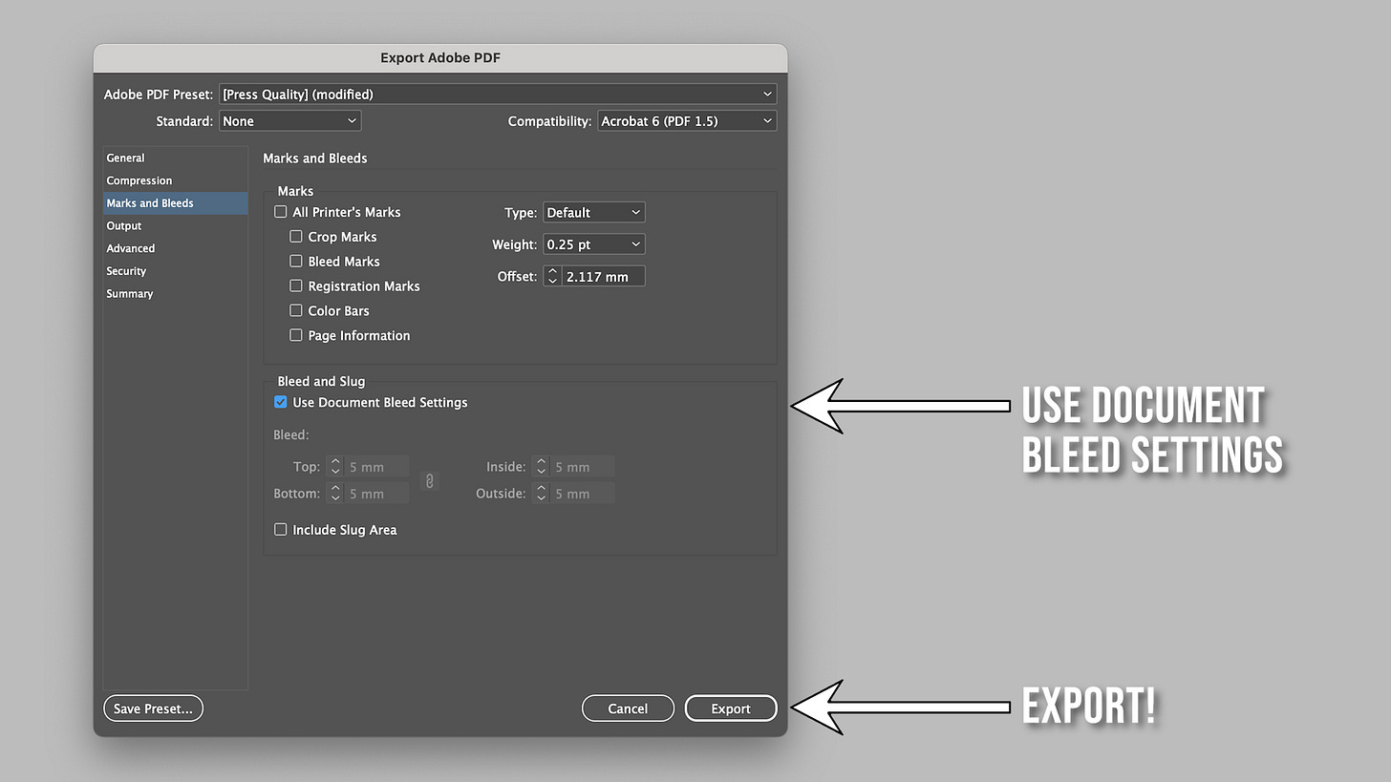This screenshot has width=1391, height=782.
Task: Enable Color Bars checkbox
Action: tap(296, 310)
